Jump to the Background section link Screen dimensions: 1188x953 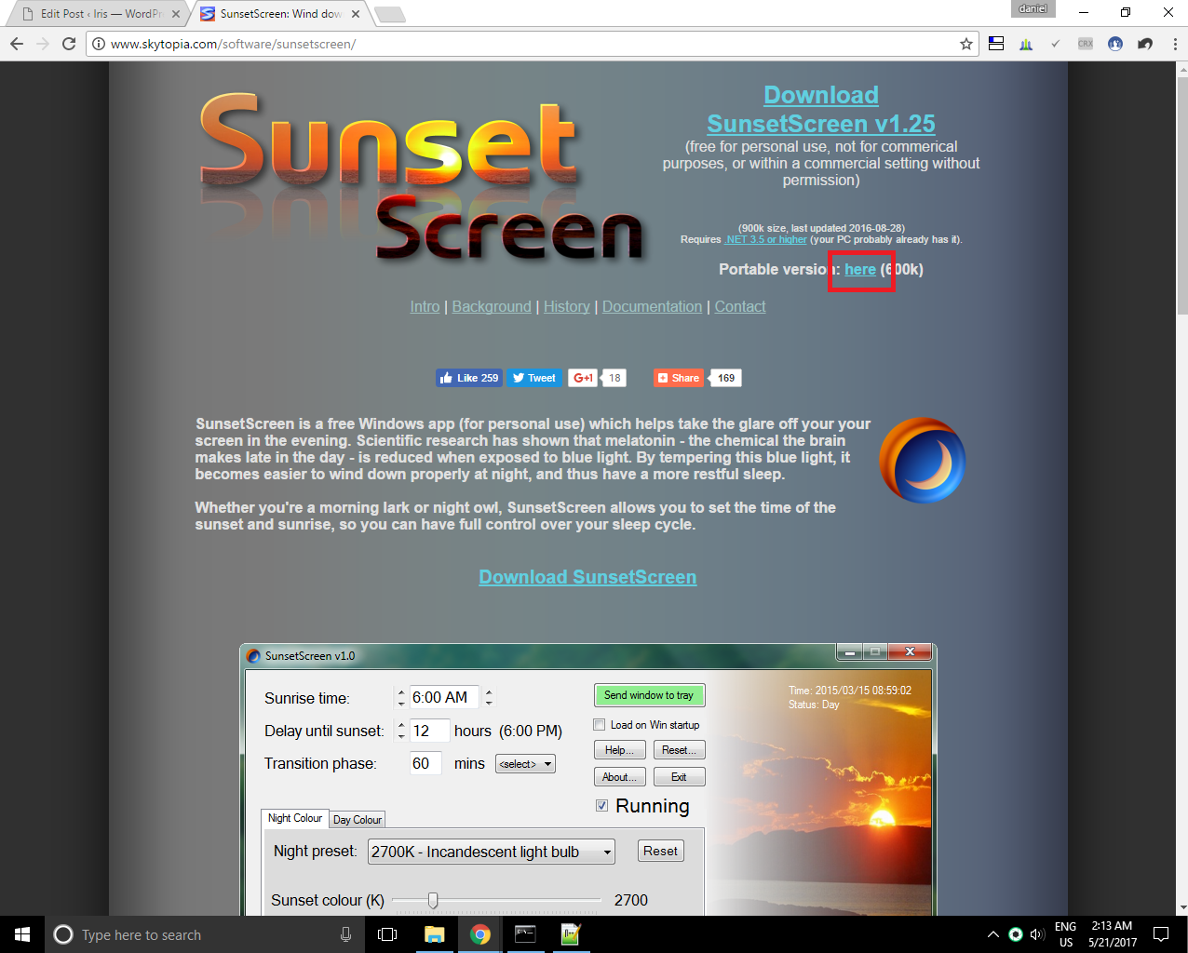tap(492, 306)
